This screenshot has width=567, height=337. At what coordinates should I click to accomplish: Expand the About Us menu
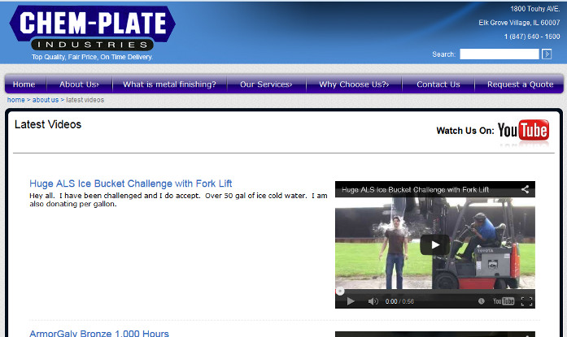(x=79, y=84)
